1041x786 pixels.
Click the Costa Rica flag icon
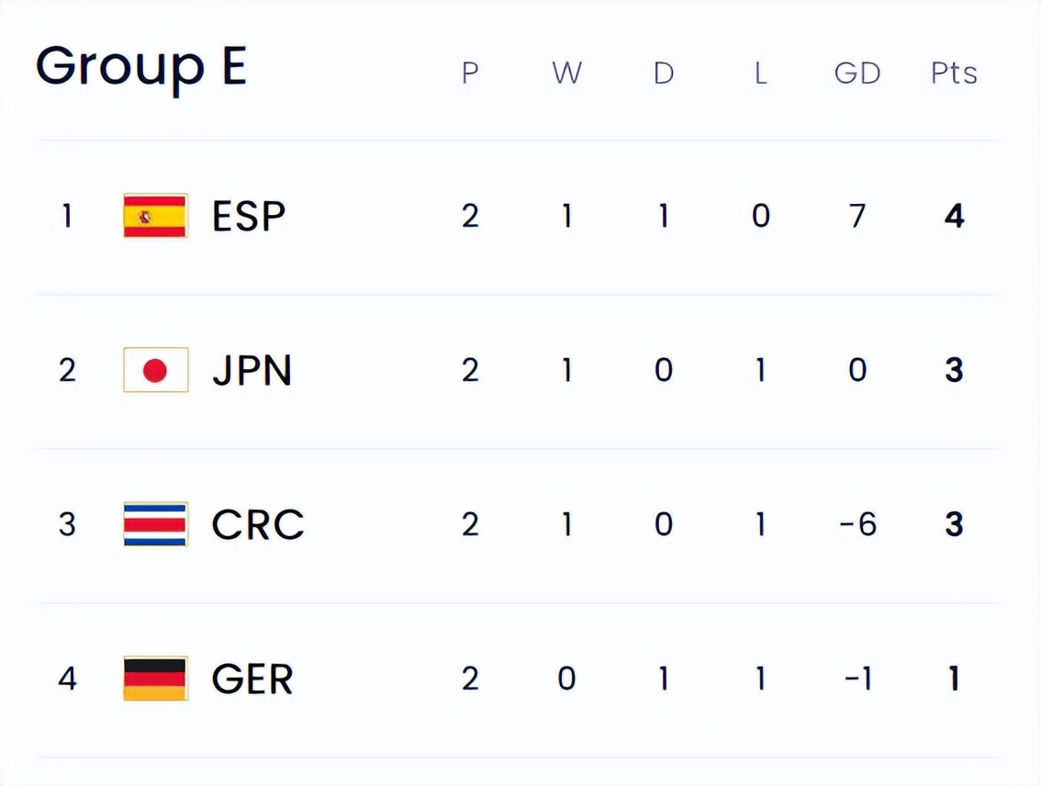pyautogui.click(x=155, y=524)
